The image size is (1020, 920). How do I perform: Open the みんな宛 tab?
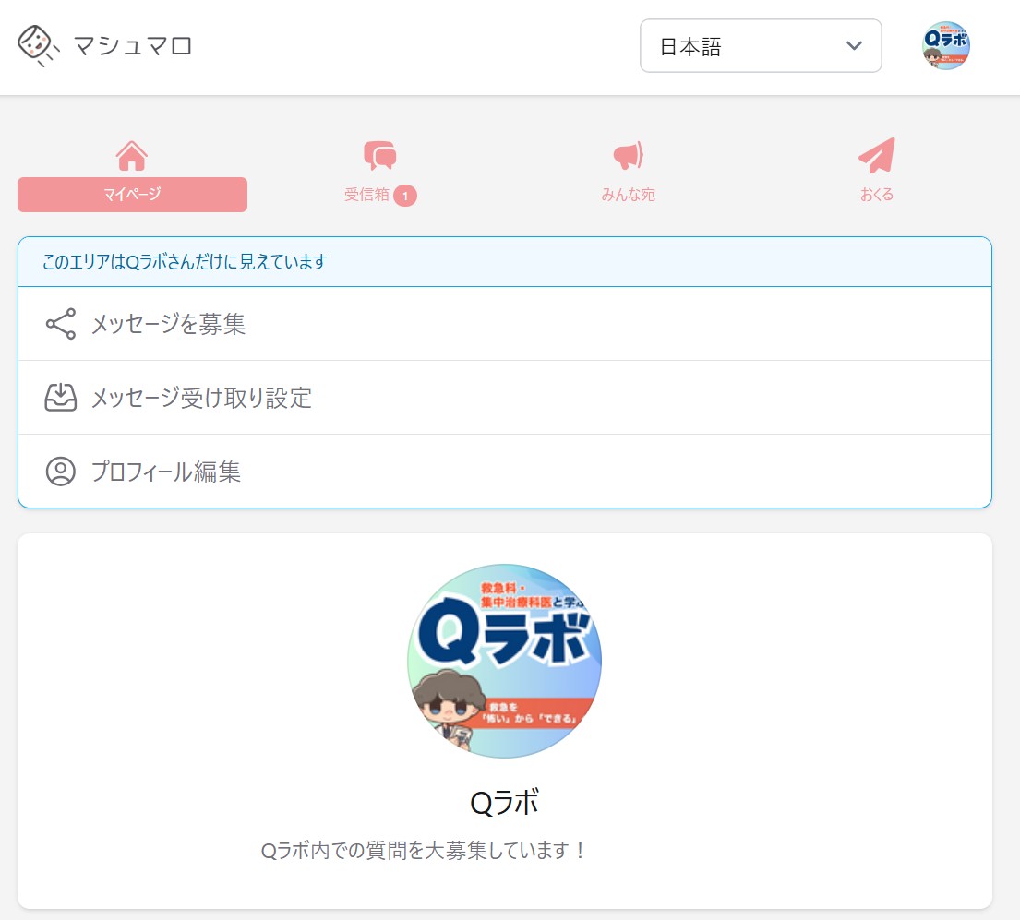click(x=628, y=195)
